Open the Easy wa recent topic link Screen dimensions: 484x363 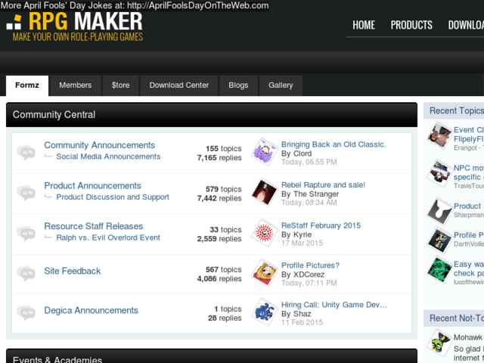tap(469, 269)
